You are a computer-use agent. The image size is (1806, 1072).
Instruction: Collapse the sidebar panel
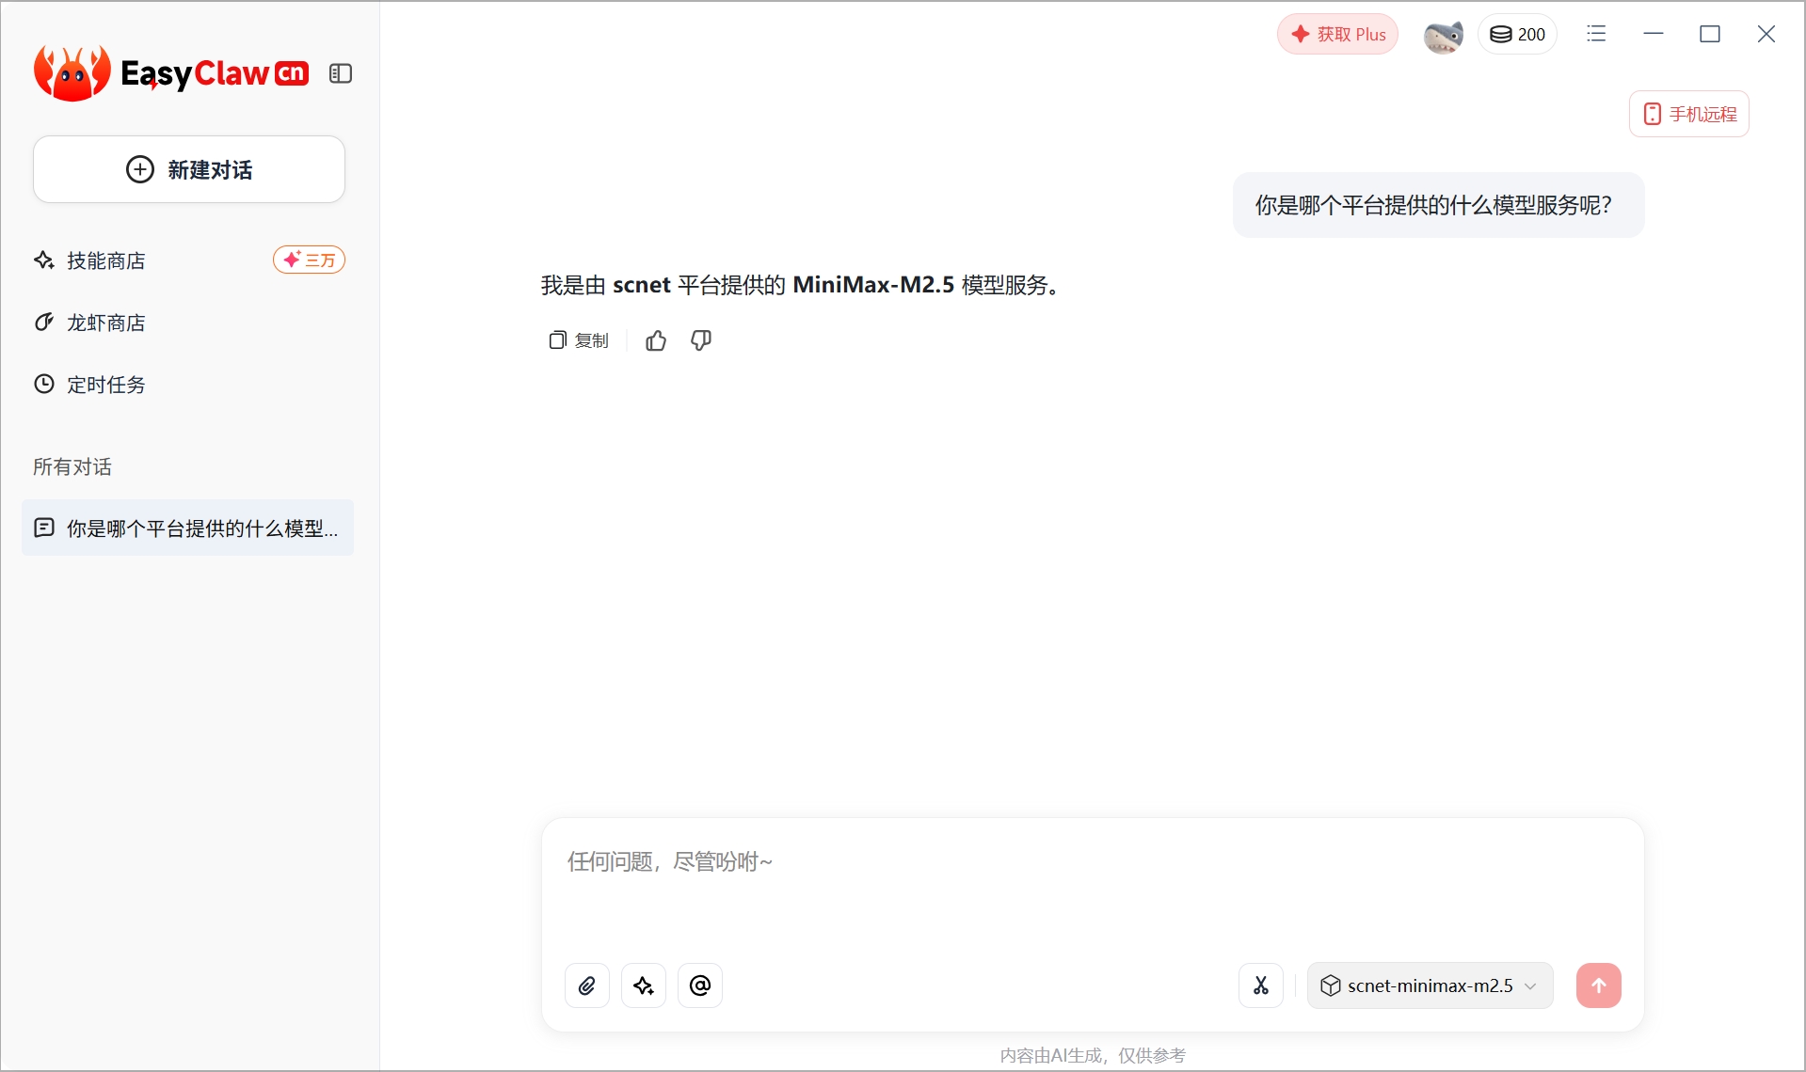point(340,73)
